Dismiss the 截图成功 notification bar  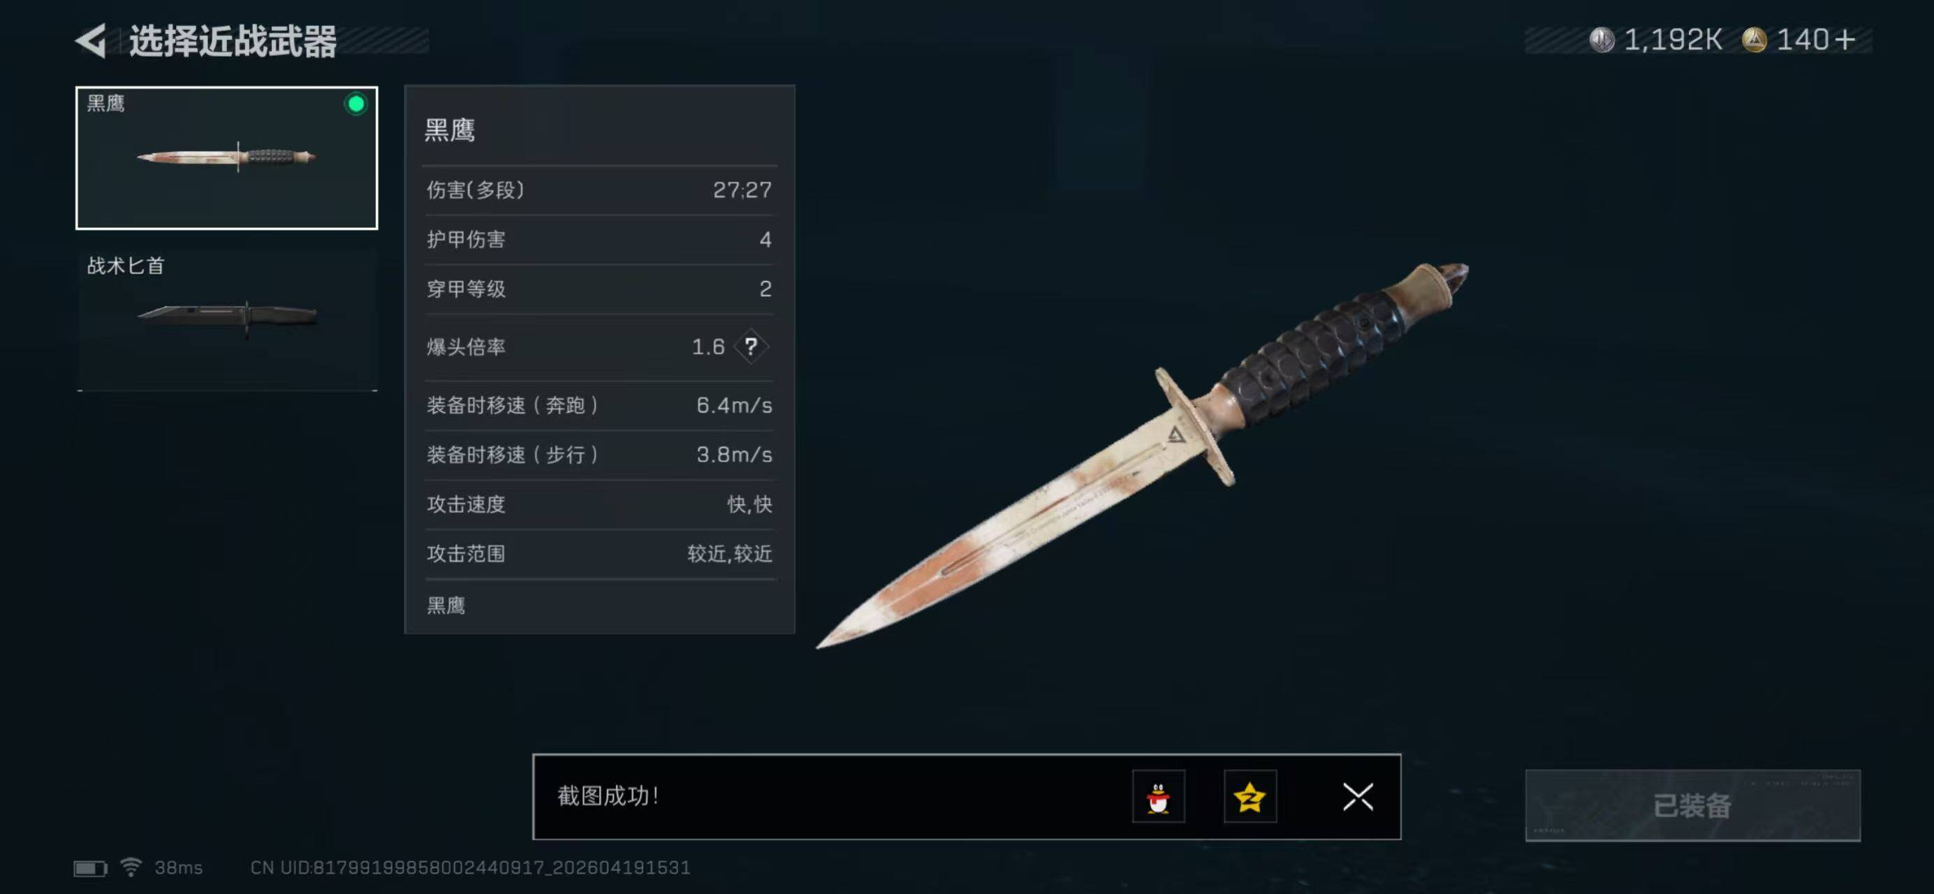pos(1357,796)
